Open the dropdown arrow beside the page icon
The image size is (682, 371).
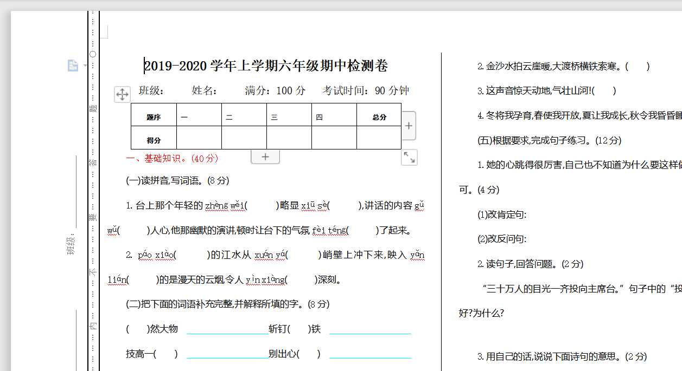point(85,66)
